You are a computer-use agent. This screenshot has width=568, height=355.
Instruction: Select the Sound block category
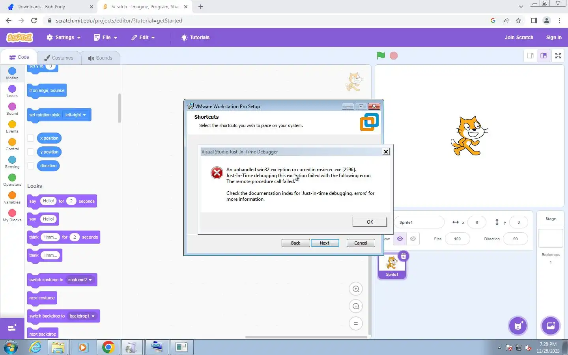[12, 109]
